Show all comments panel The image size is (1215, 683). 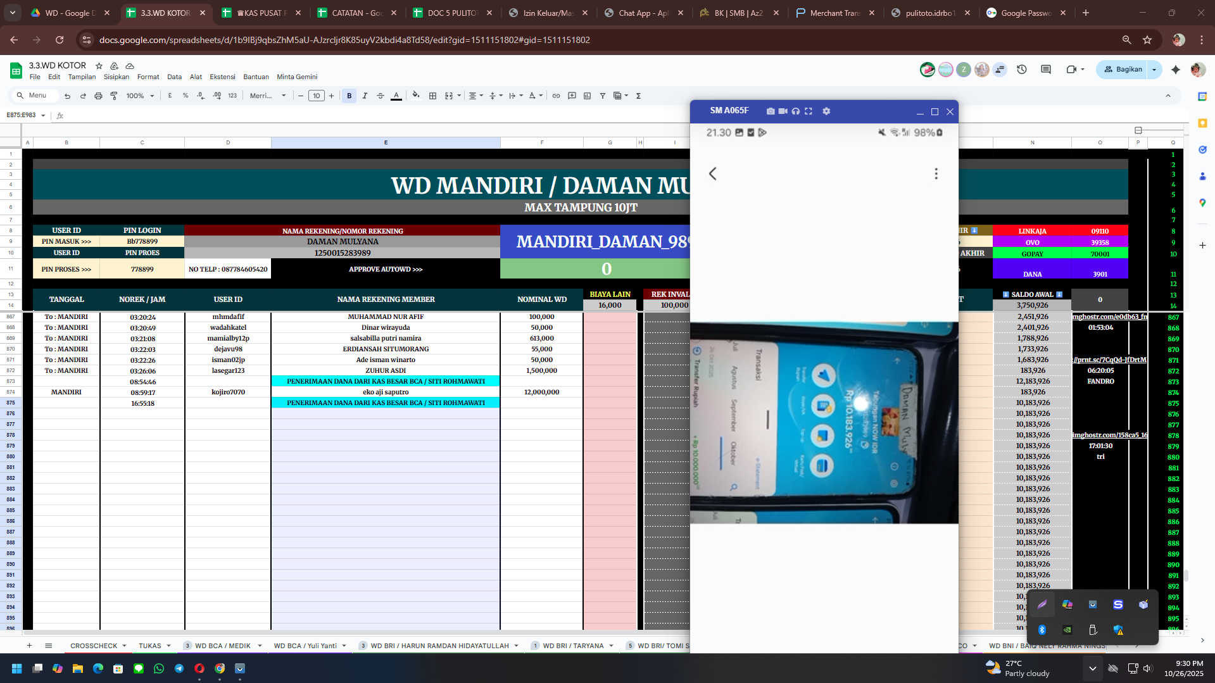[x=1046, y=70]
